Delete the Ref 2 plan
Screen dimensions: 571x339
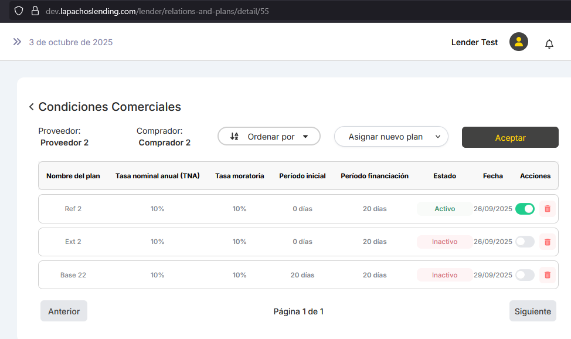point(548,209)
